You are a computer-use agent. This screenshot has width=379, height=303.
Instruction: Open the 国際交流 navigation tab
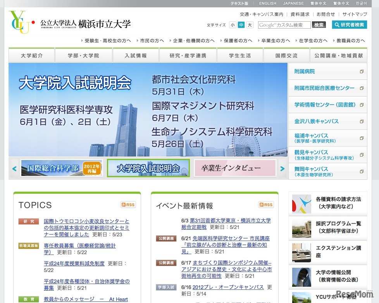coord(286,55)
